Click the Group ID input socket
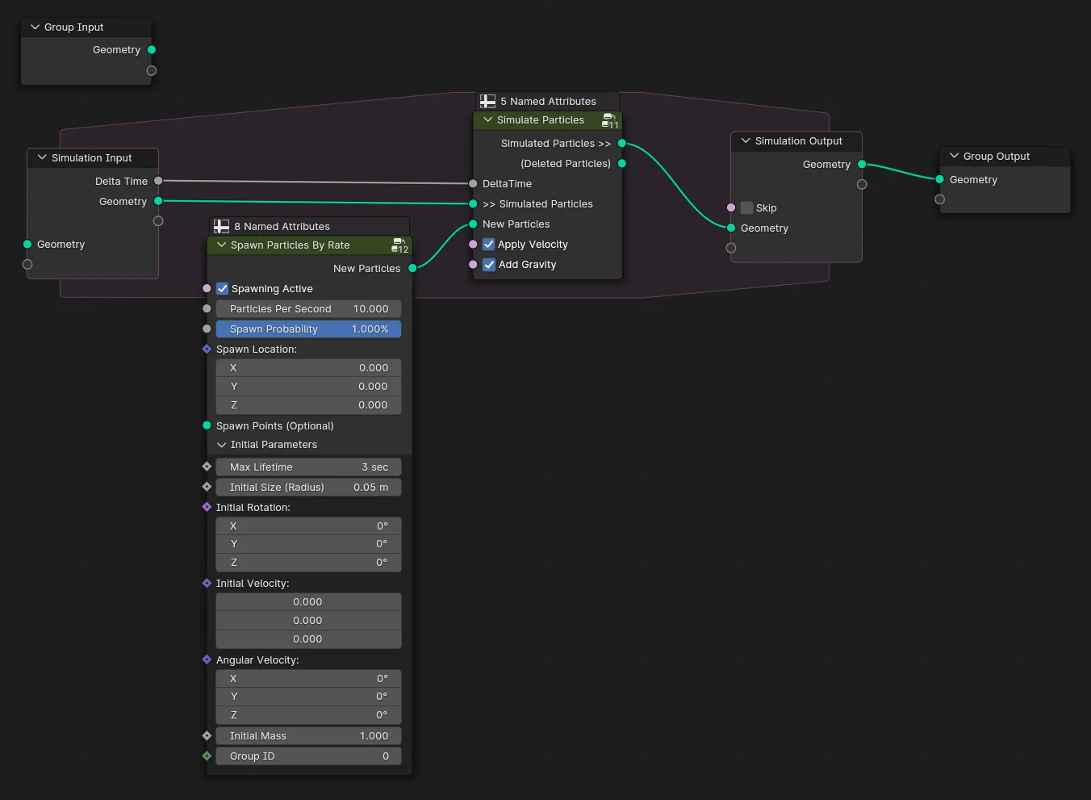This screenshot has height=800, width=1091. (x=207, y=756)
